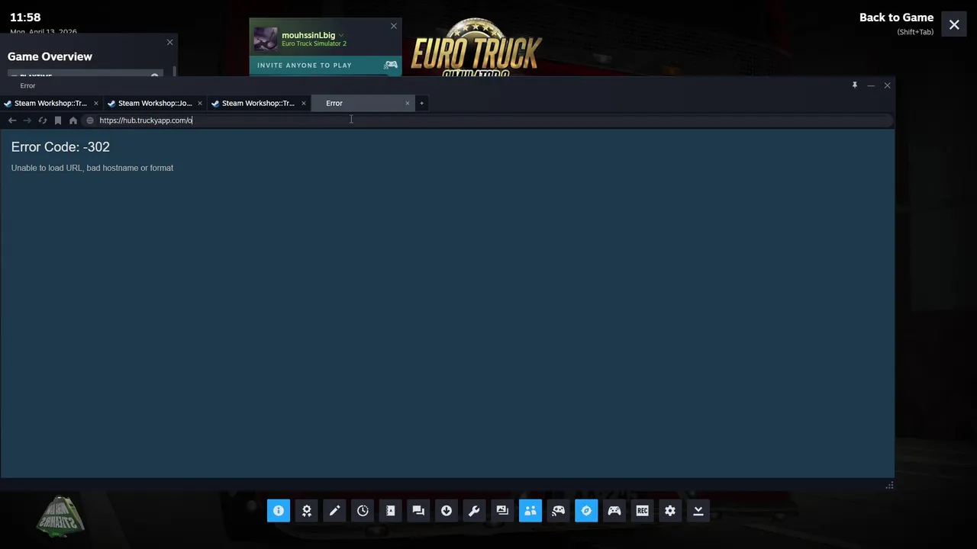This screenshot has width=977, height=549.
Task: Close the Error tab
Action: point(407,103)
